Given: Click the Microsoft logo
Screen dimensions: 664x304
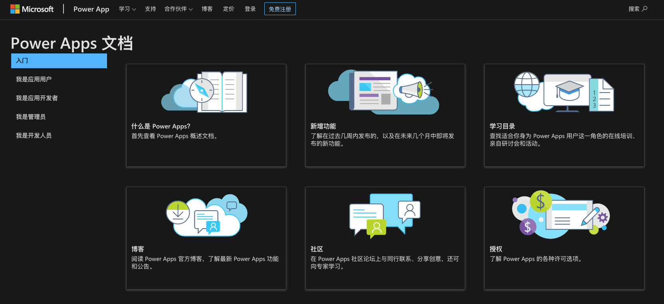Looking at the screenshot, I should (x=32, y=9).
